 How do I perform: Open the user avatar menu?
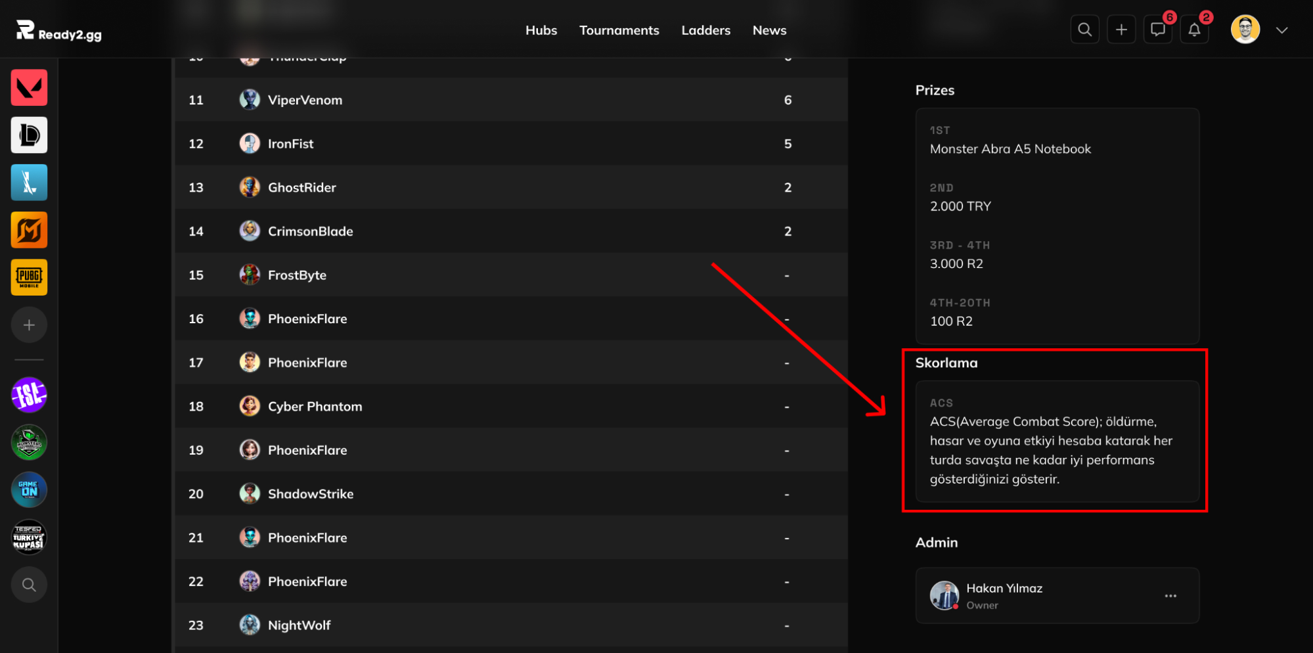(x=1245, y=30)
